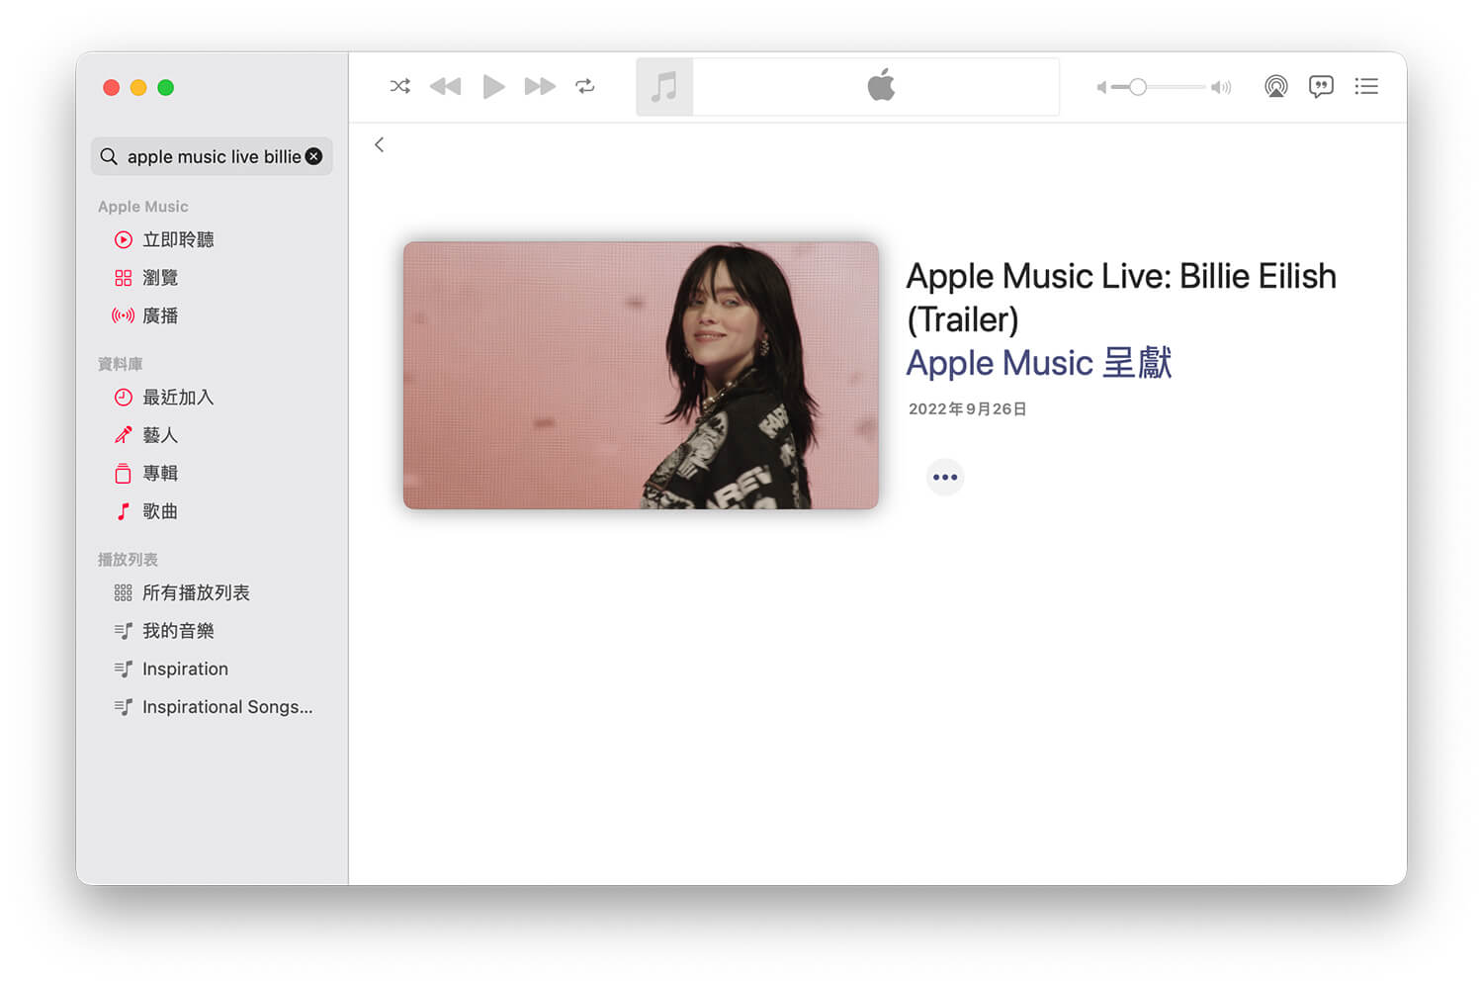Click the rewind previous track button
Viewport: 1483px width, 986px height.
pyautogui.click(x=445, y=86)
